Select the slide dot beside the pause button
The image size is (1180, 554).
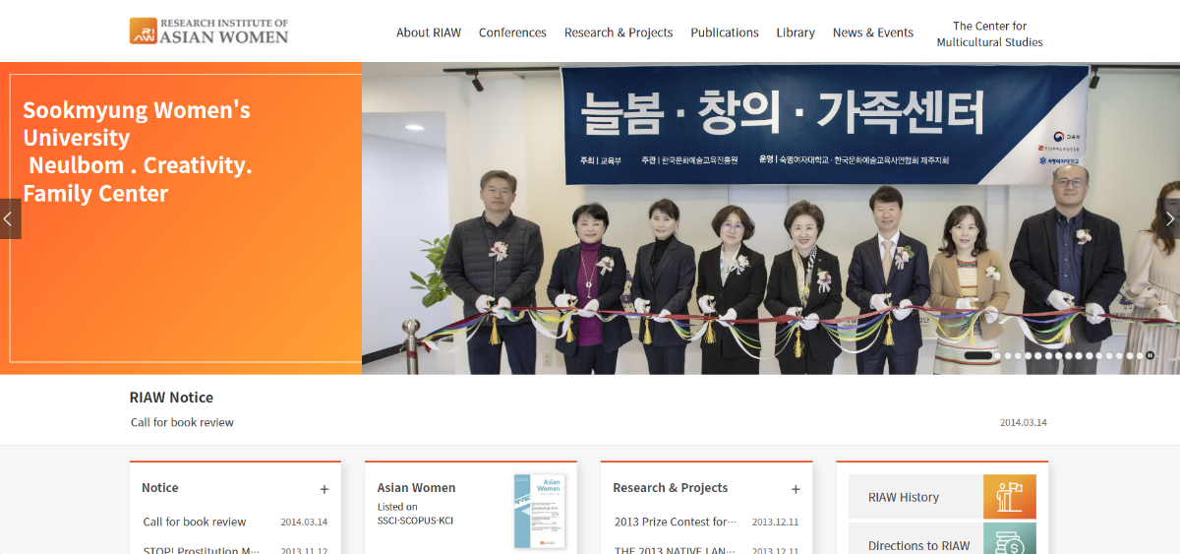click(1139, 355)
